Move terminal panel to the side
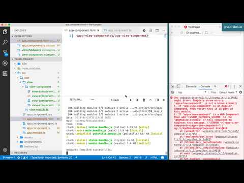Screen dimensions: 244x183 [x=157, y=100]
